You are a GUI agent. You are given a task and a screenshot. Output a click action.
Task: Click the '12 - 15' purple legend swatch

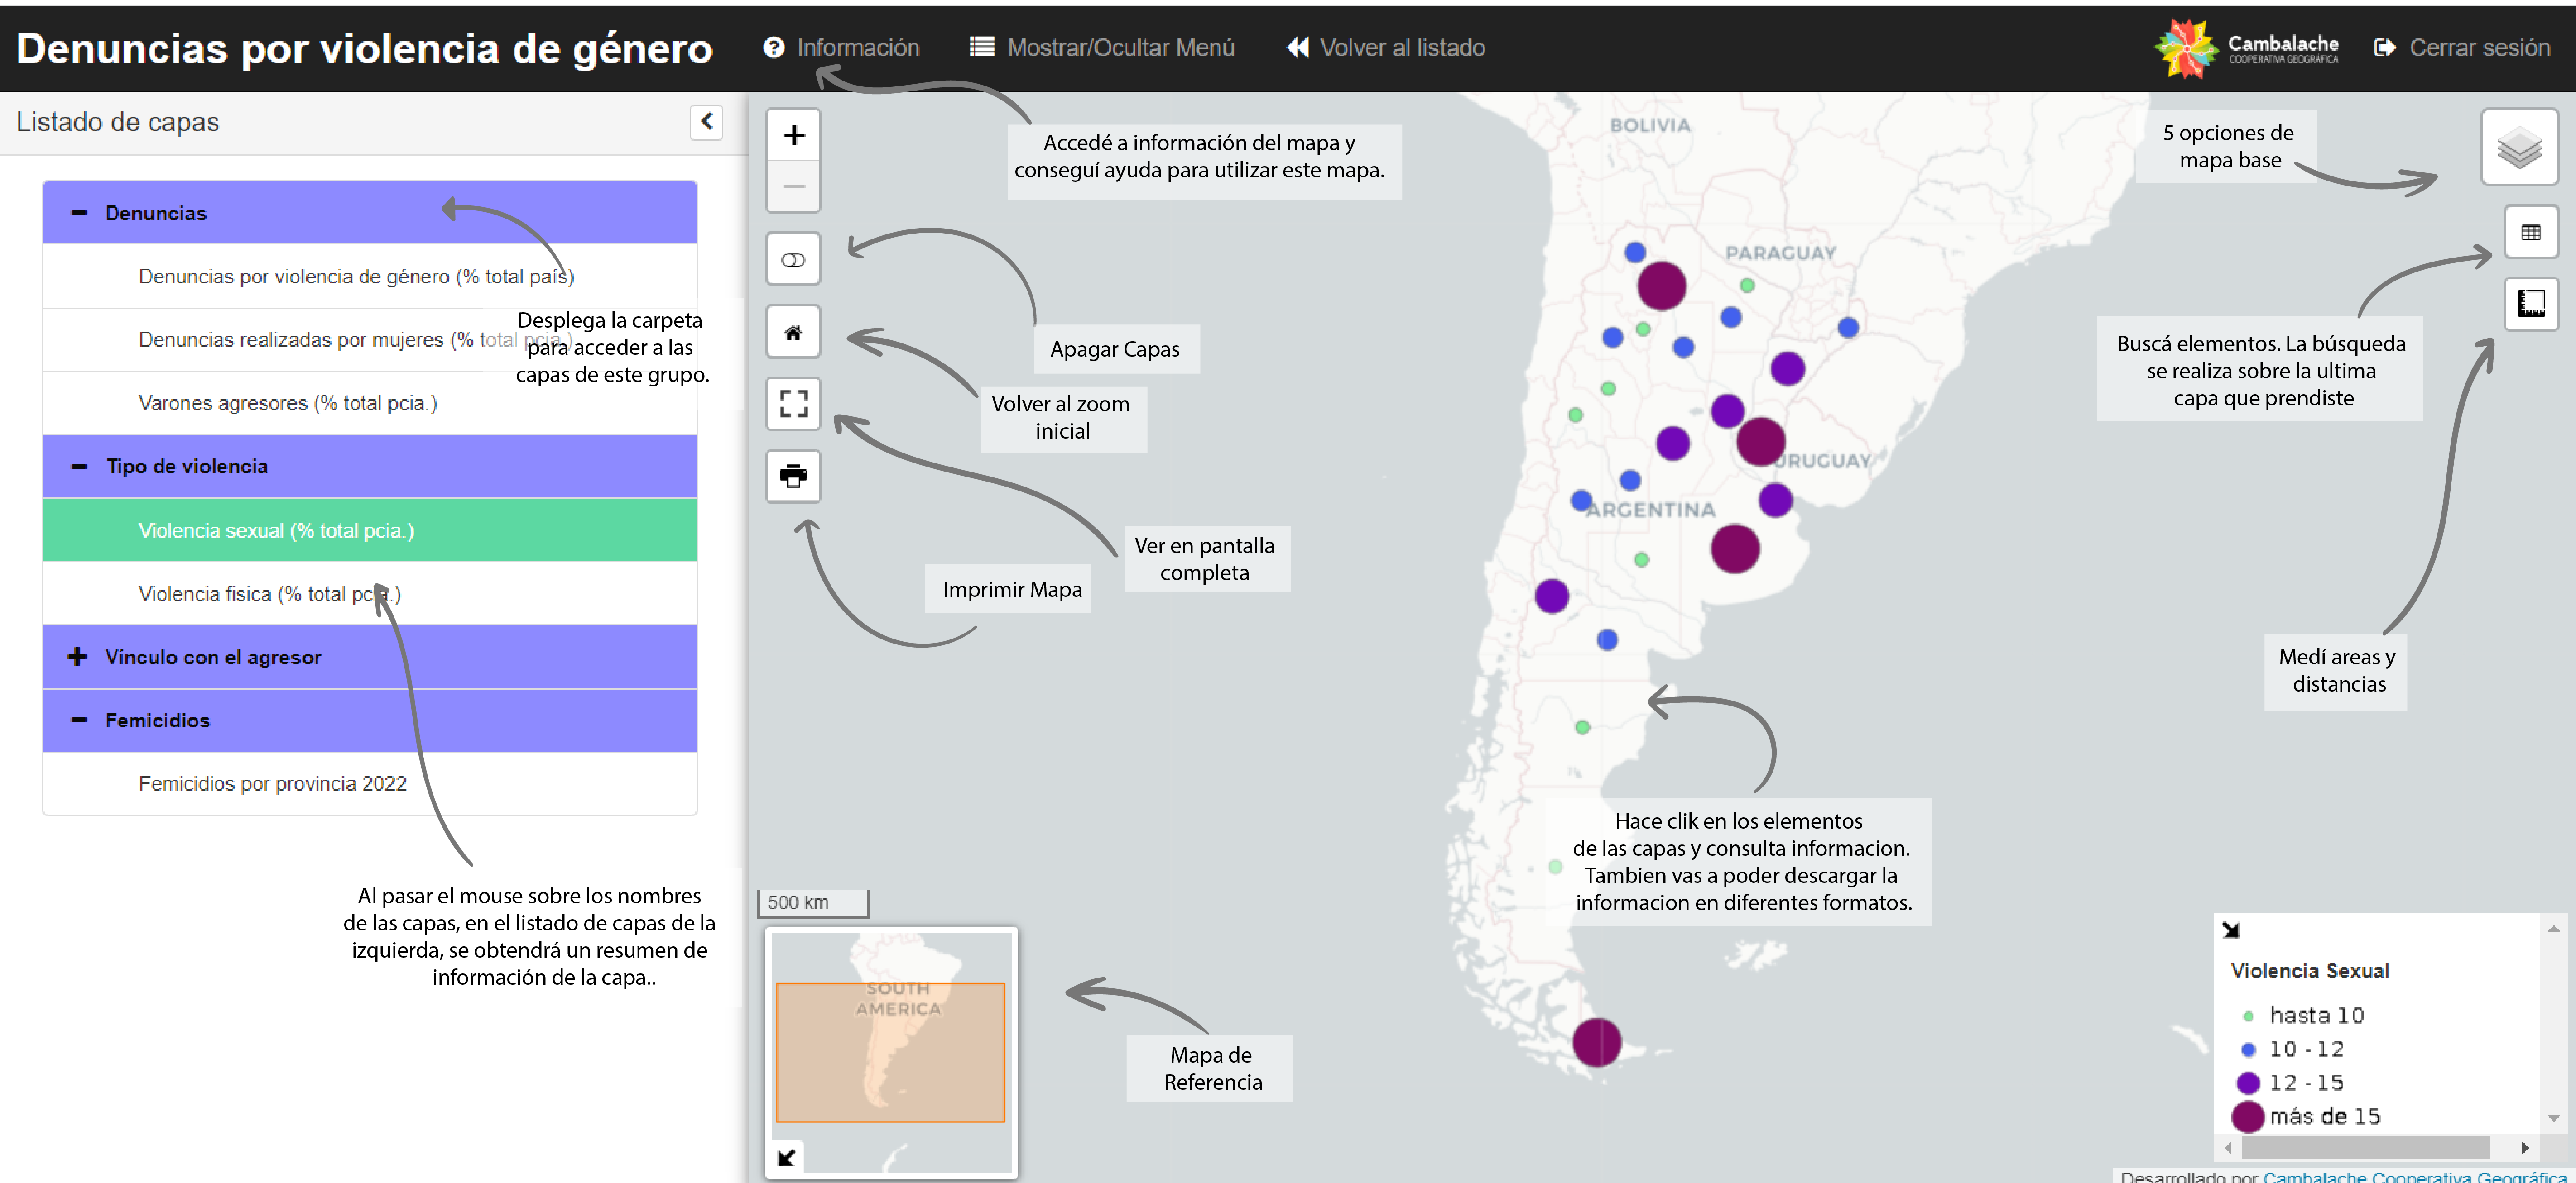pos(2248,1083)
